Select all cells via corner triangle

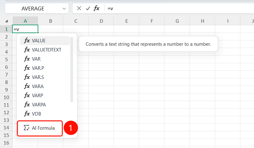(x=7, y=21)
